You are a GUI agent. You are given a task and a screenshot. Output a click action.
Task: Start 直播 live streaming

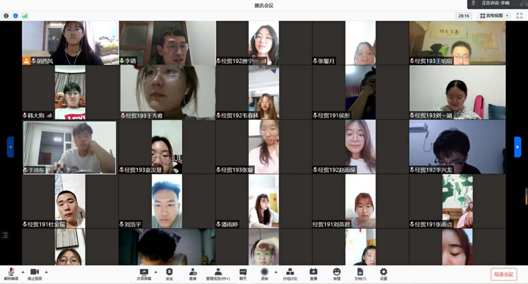(x=313, y=274)
